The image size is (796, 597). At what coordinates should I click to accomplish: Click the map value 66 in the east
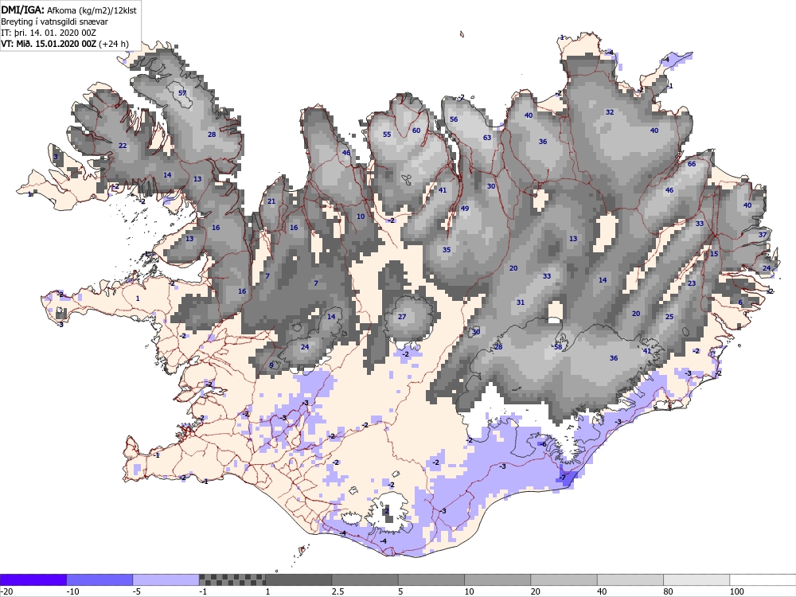click(x=692, y=164)
